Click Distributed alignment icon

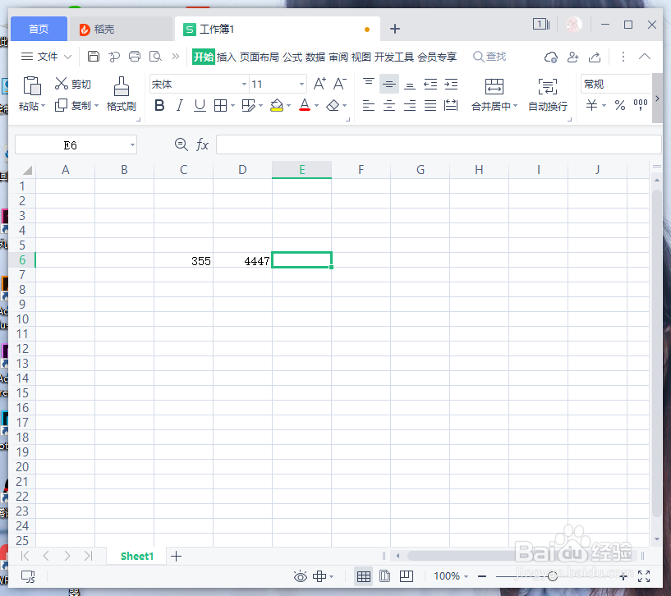pyautogui.click(x=451, y=105)
